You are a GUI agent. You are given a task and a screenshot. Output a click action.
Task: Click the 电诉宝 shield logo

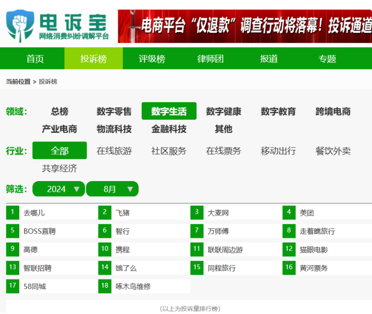[x=20, y=26]
